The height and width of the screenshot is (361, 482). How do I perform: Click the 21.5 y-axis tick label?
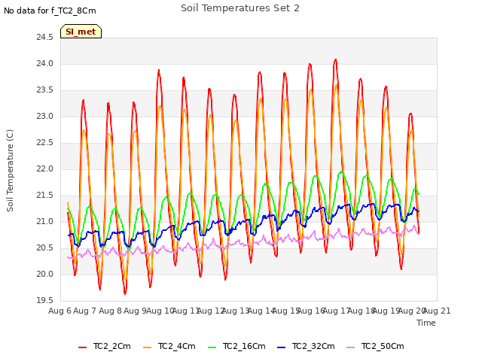(x=45, y=196)
